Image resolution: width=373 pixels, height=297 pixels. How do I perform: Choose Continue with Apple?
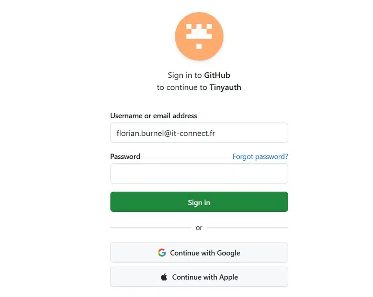tap(205, 277)
